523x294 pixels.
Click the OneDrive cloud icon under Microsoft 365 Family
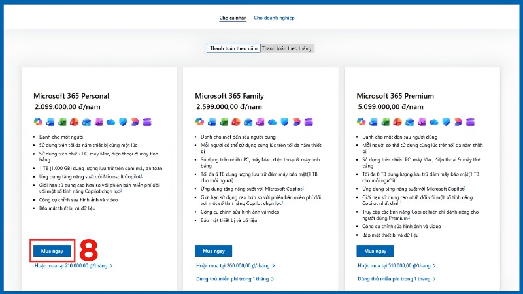(x=272, y=122)
